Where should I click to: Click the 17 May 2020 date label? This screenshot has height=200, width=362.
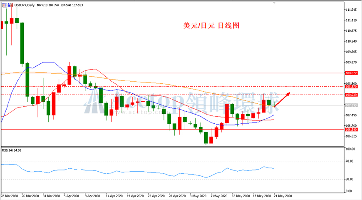(x=262, y=196)
